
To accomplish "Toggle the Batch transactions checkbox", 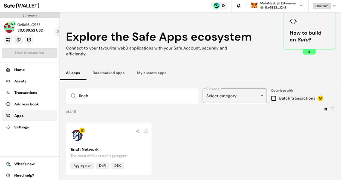I will [x=274, y=99].
